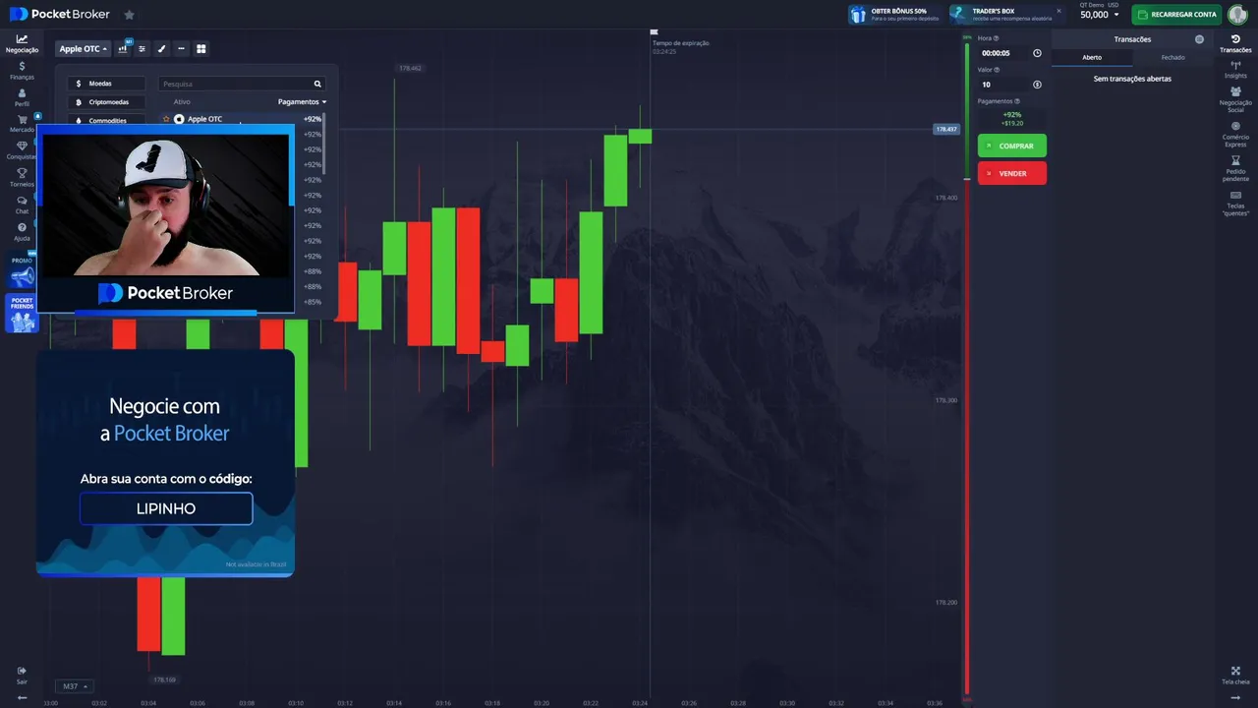Open the Insights panel
Screen dimensions: 1258x708
(1235, 70)
